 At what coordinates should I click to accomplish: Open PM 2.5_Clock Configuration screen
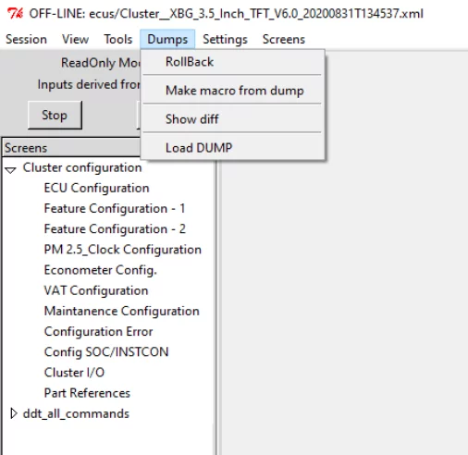click(122, 250)
